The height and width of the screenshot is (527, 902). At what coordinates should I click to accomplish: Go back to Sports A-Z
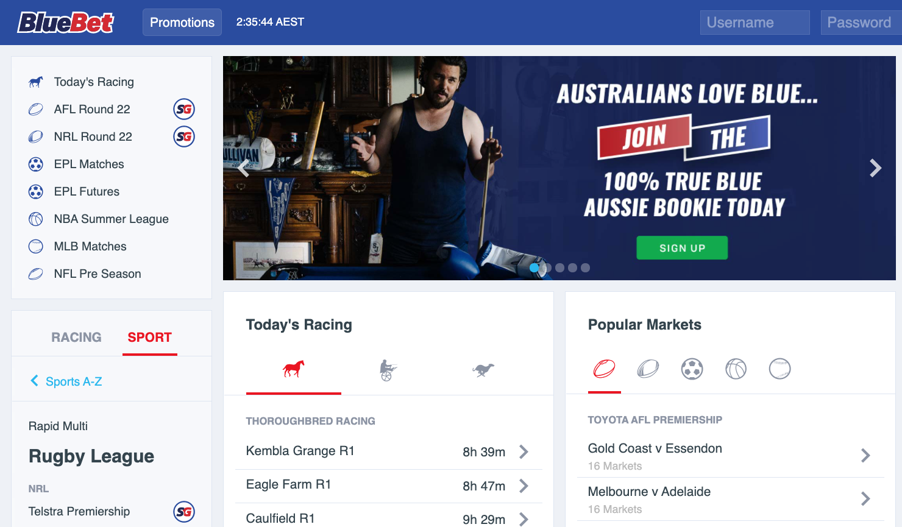pyautogui.click(x=74, y=381)
